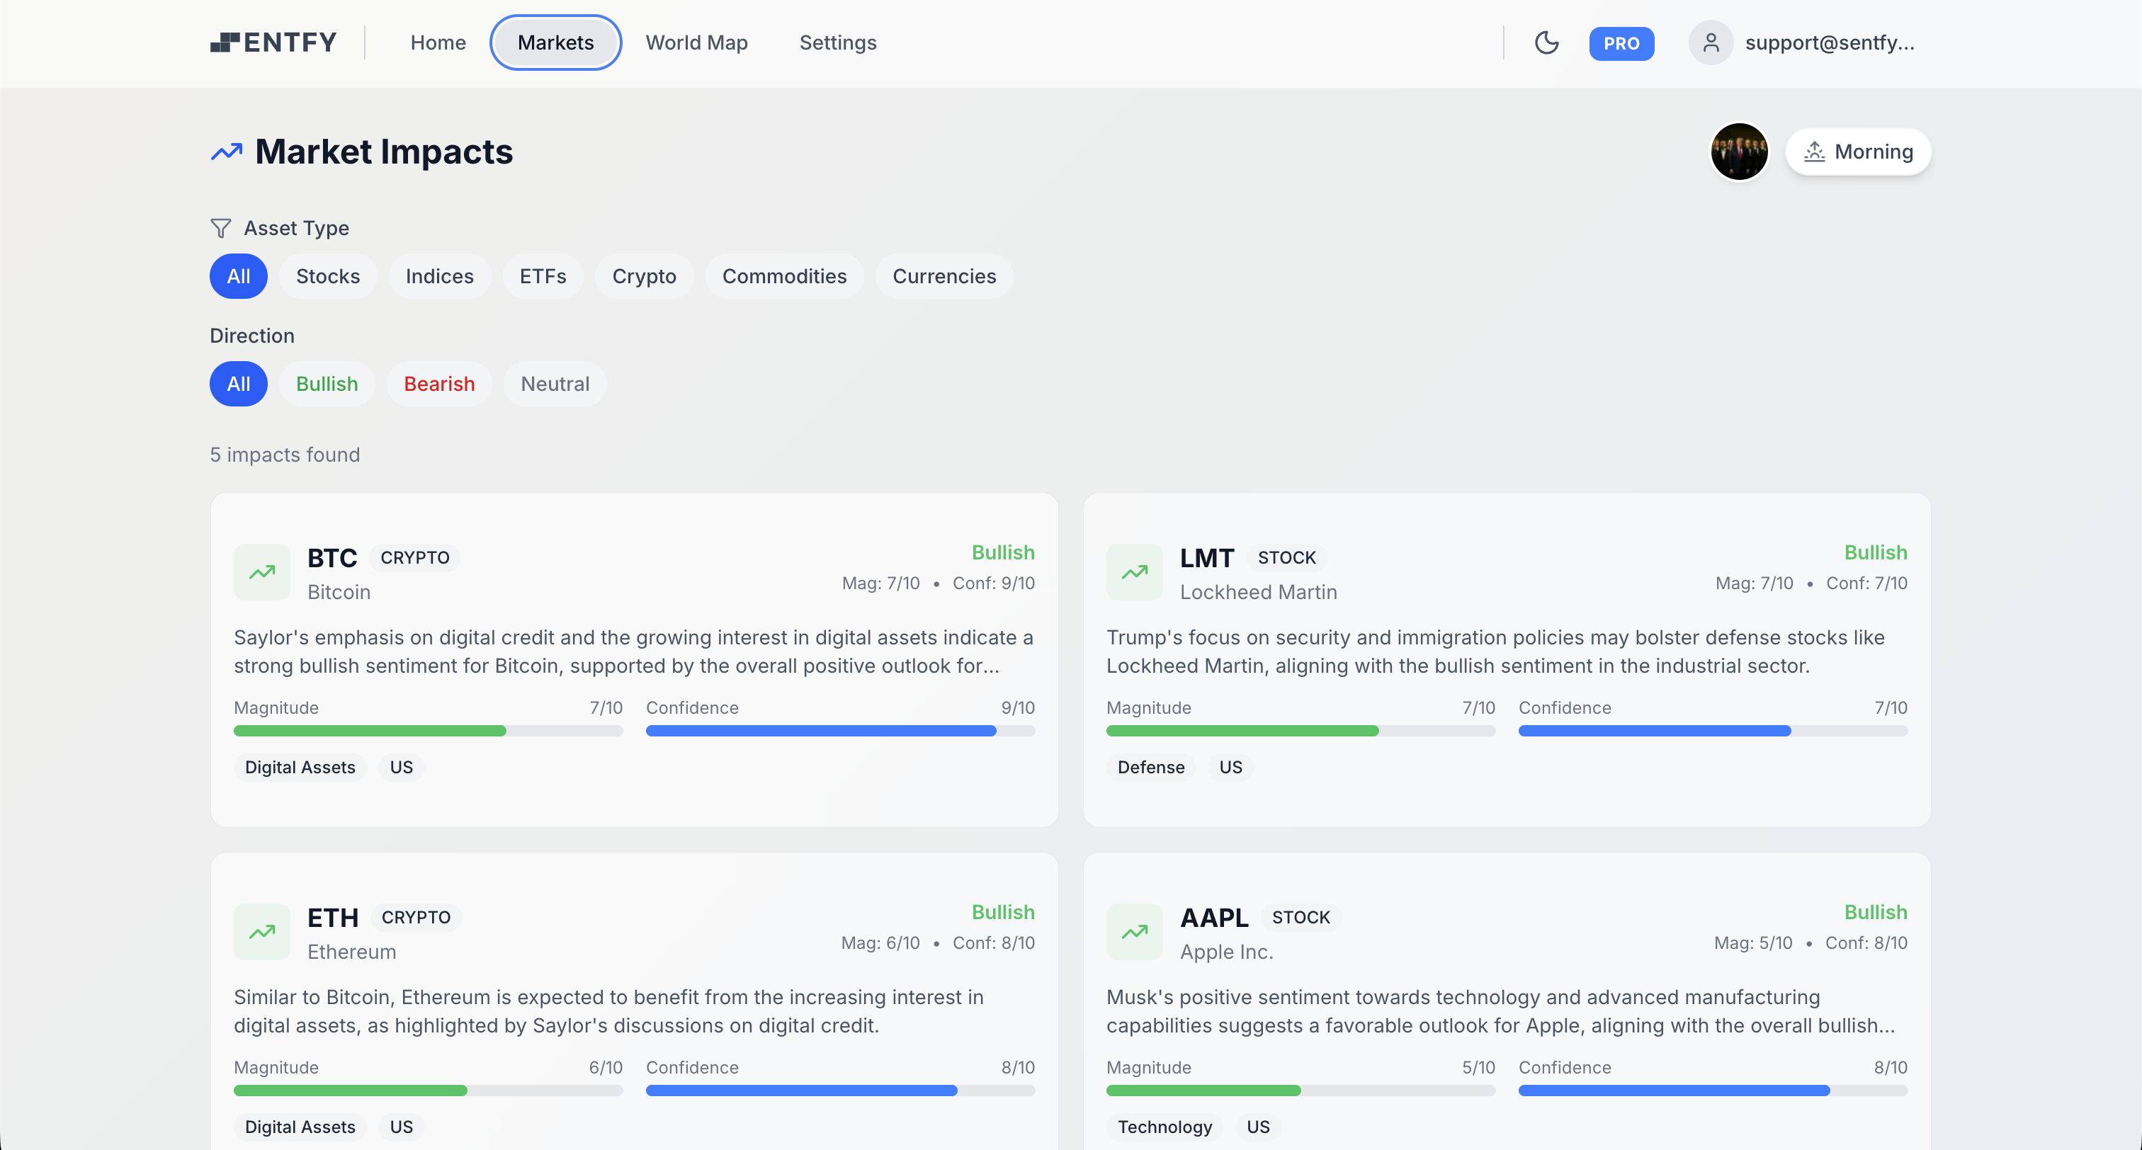Click the BTC Confidence progress bar
The image size is (2142, 1150).
coord(840,731)
